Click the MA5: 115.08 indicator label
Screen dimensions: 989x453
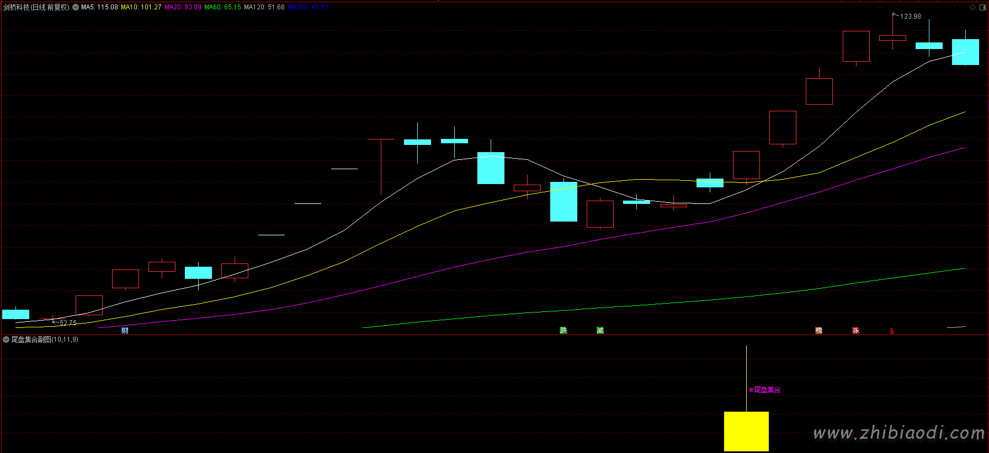point(99,7)
